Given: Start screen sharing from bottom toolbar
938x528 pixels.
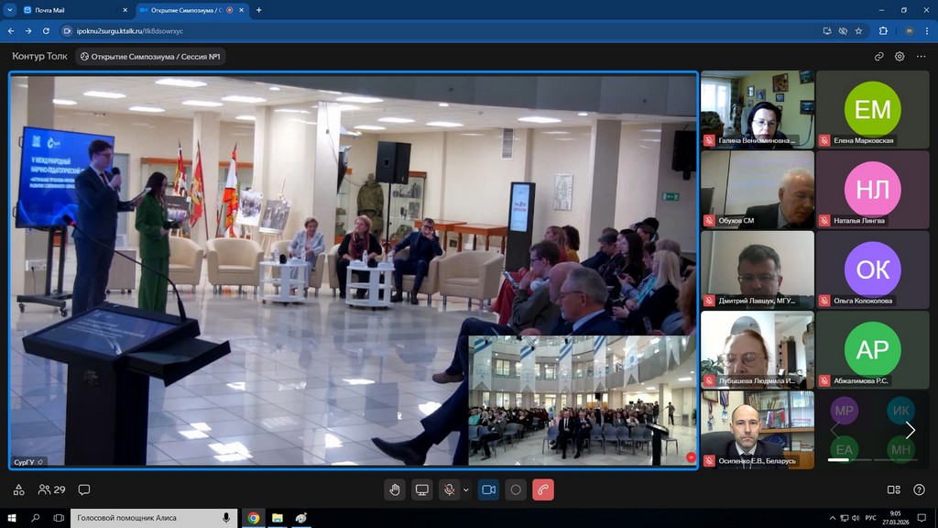Looking at the screenshot, I should 421,489.
